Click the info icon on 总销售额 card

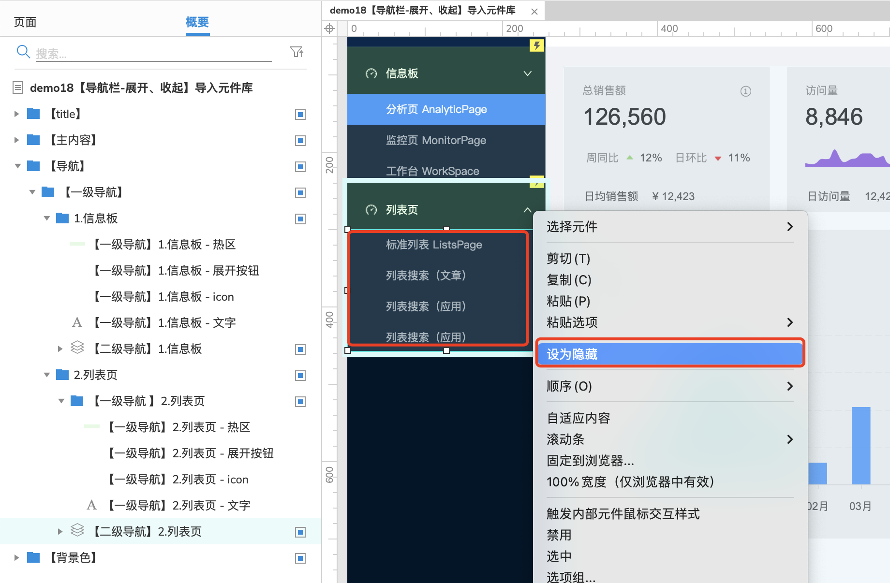click(745, 91)
